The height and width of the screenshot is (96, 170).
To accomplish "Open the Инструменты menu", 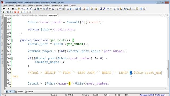I will click(57, 6).
